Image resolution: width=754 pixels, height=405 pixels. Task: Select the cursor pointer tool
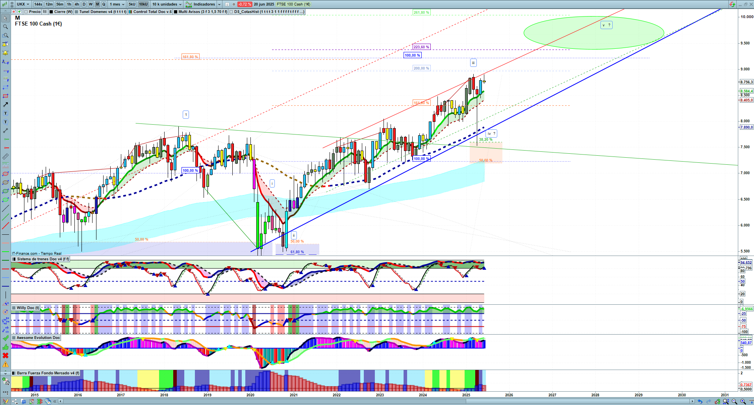6,18
